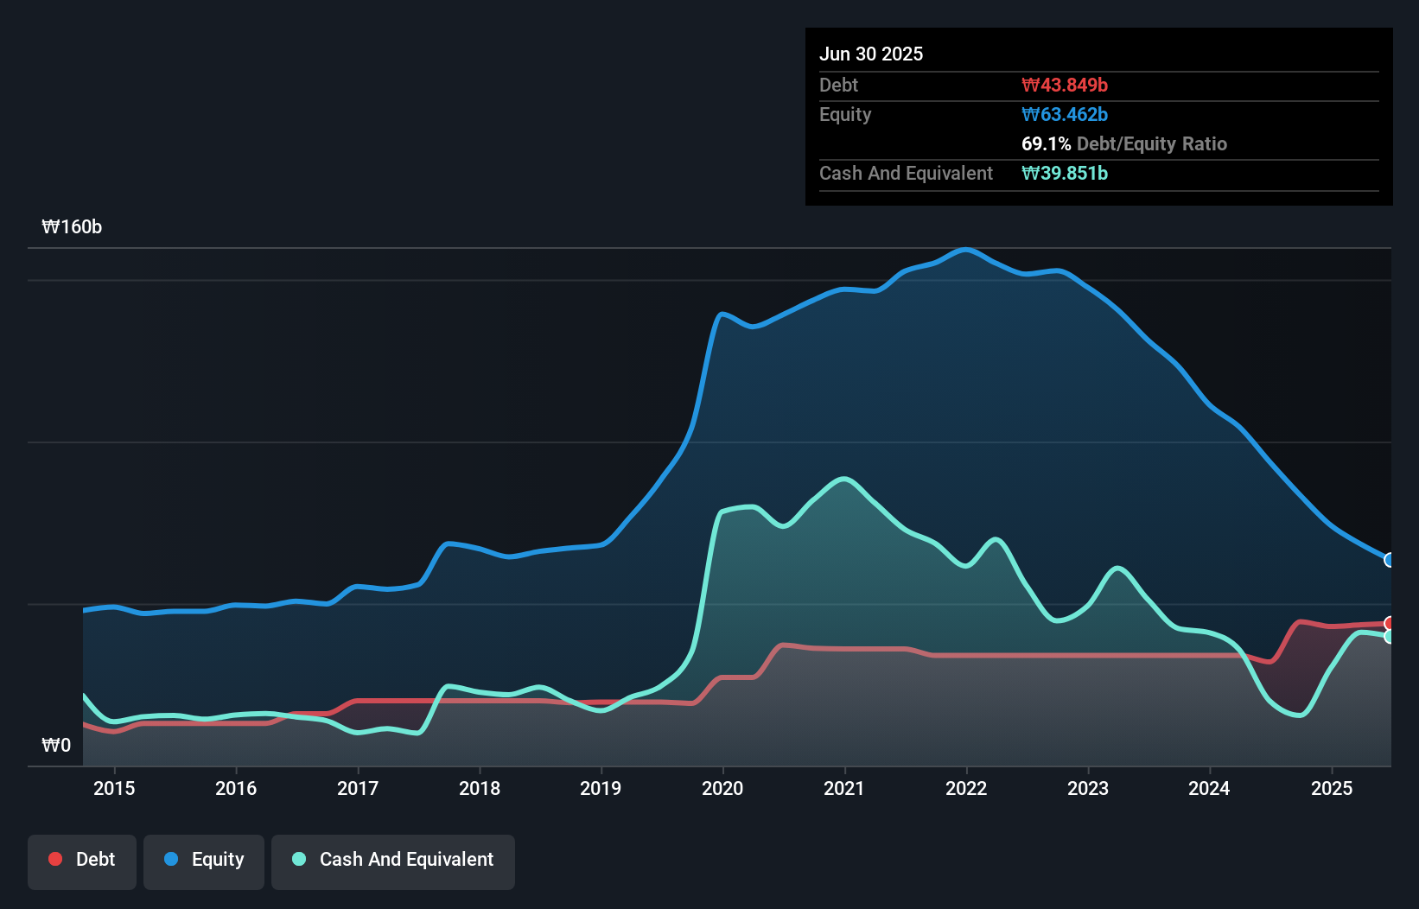Select the blue Equity endpoint marker
Image resolution: width=1419 pixels, height=909 pixels.
pyautogui.click(x=1390, y=560)
